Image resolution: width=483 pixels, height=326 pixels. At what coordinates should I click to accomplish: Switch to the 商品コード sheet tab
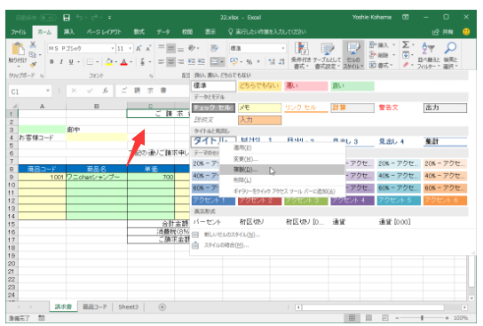pos(95,306)
